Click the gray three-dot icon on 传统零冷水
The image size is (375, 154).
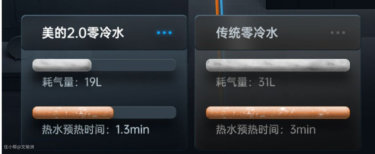coord(338,33)
